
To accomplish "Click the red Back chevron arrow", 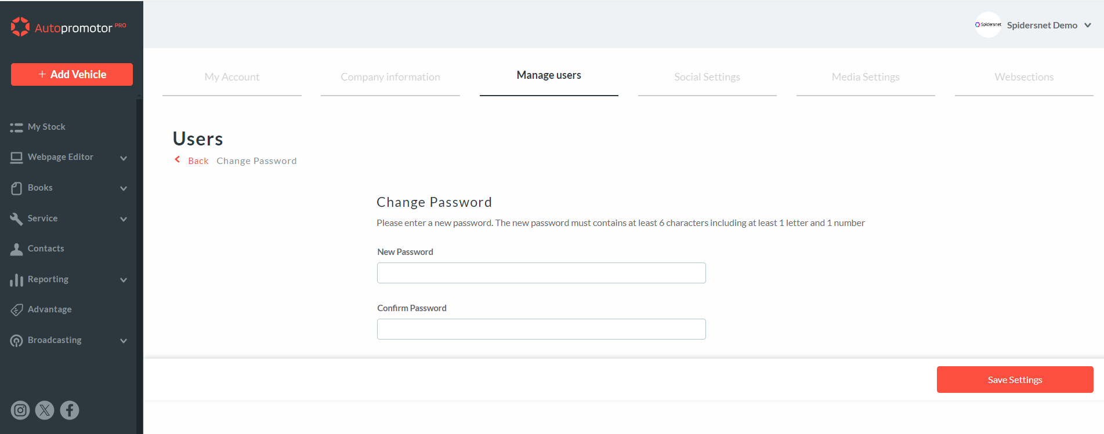I will click(178, 160).
